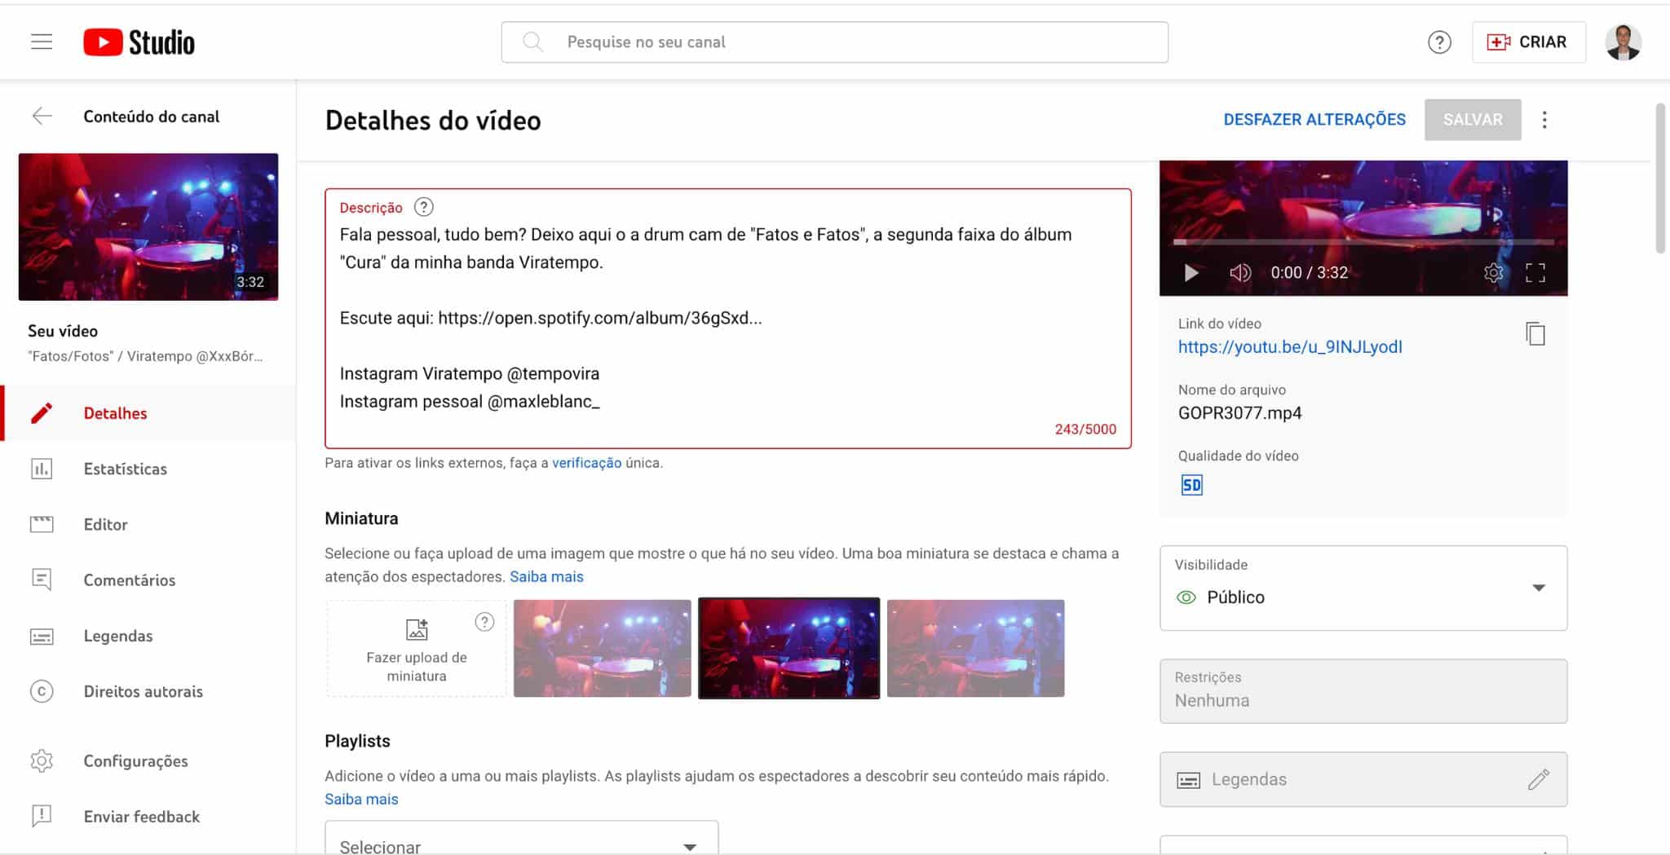
Task: Open Direitos autorais in the sidebar
Action: [x=148, y=691]
